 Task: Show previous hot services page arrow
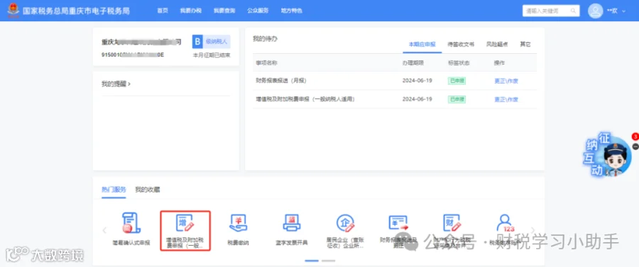point(104,230)
